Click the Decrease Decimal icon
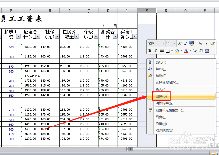 (x=201, y=50)
